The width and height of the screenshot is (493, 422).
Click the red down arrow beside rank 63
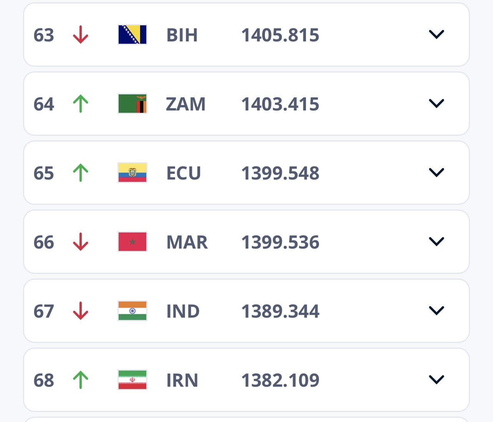pyautogui.click(x=81, y=35)
